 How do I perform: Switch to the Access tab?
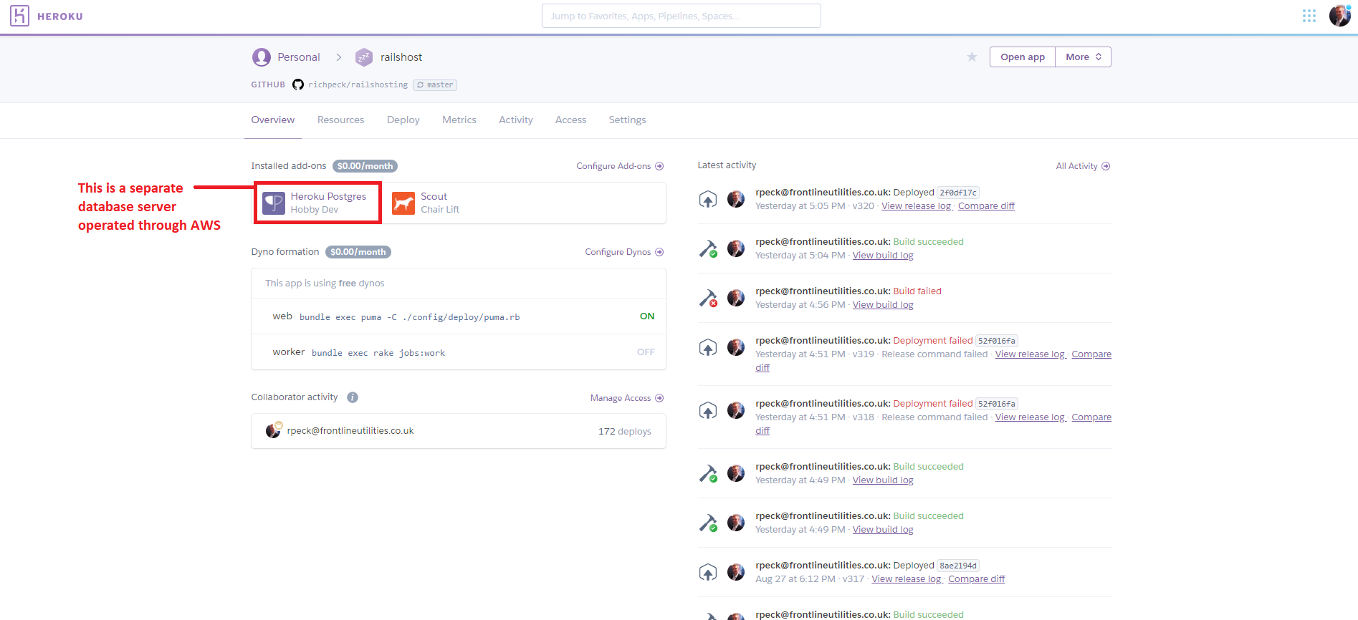570,120
